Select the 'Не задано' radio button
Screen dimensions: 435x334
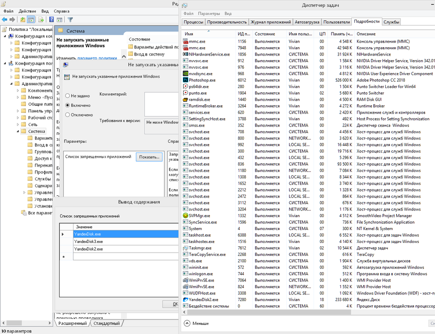[x=67, y=96]
